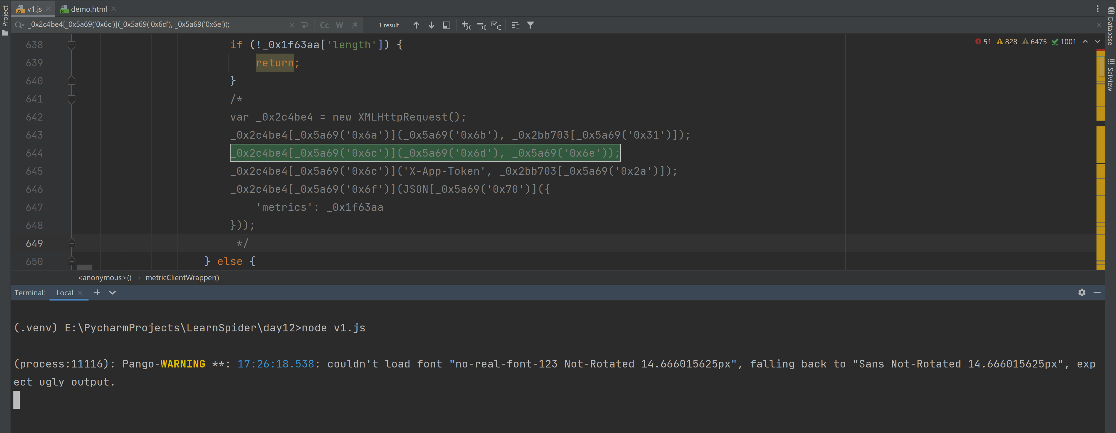Click the matched search result on line 644
Viewport: 1116px width, 433px height.
tap(425, 153)
